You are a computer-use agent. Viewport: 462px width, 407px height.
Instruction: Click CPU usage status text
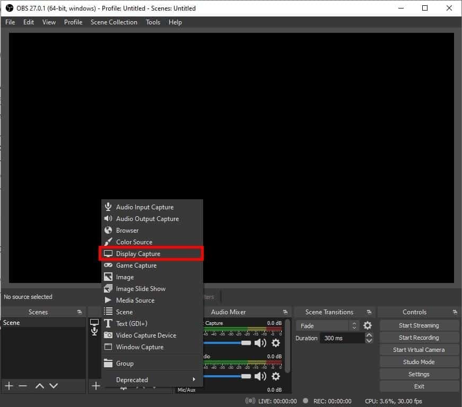click(x=394, y=401)
